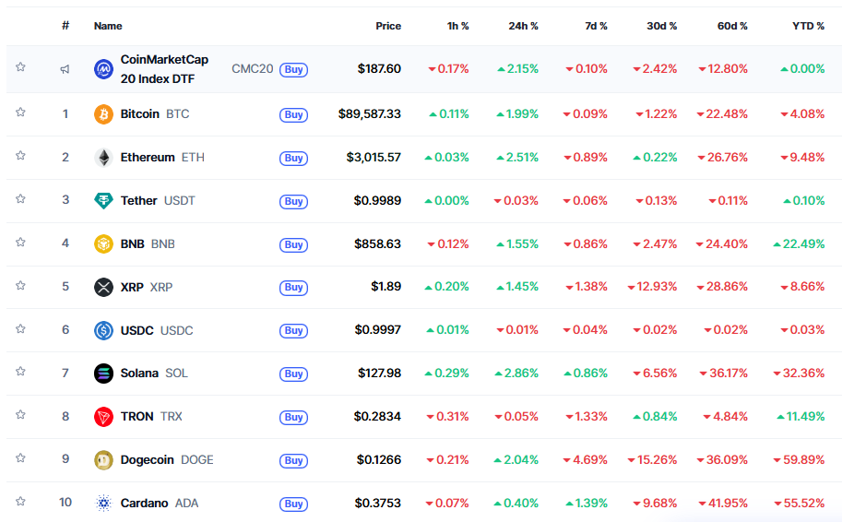Toggle the watchlist star for Ethereum
Screen dimensions: 842x522
(x=20, y=156)
